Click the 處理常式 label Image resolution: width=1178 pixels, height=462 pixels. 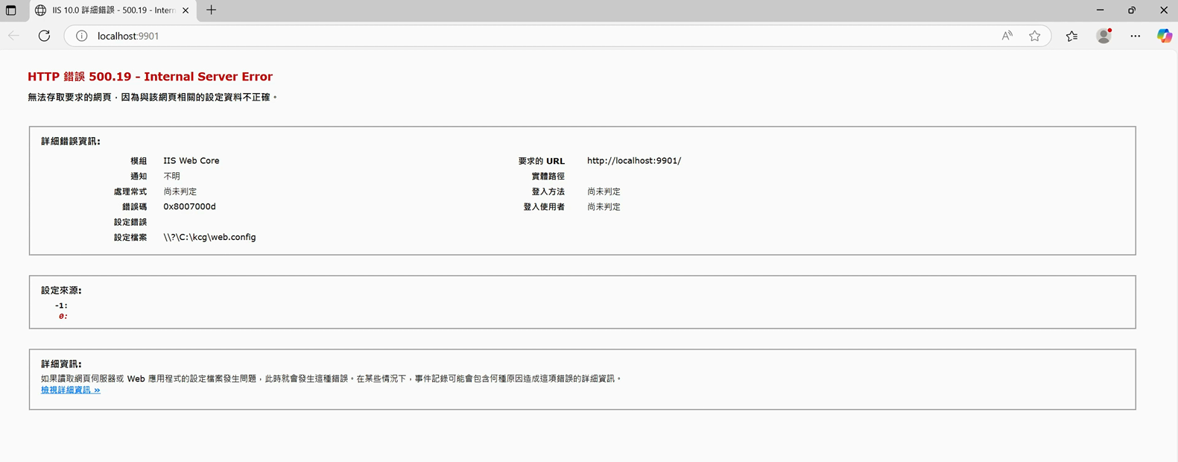130,192
